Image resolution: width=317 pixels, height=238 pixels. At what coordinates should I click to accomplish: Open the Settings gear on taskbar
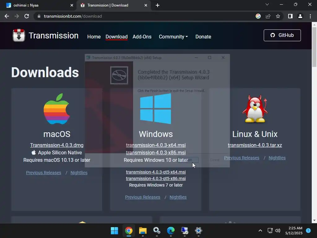coord(198,231)
